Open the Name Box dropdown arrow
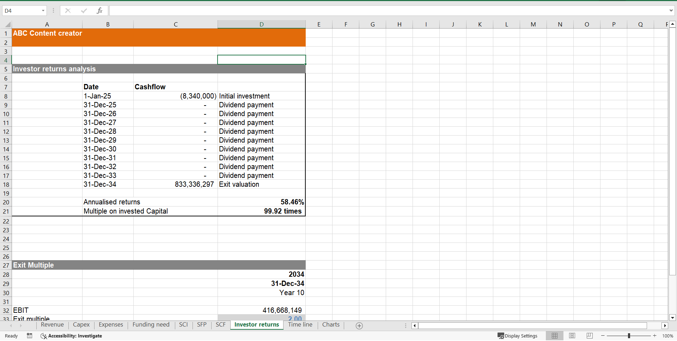The width and height of the screenshot is (677, 341). tap(43, 11)
